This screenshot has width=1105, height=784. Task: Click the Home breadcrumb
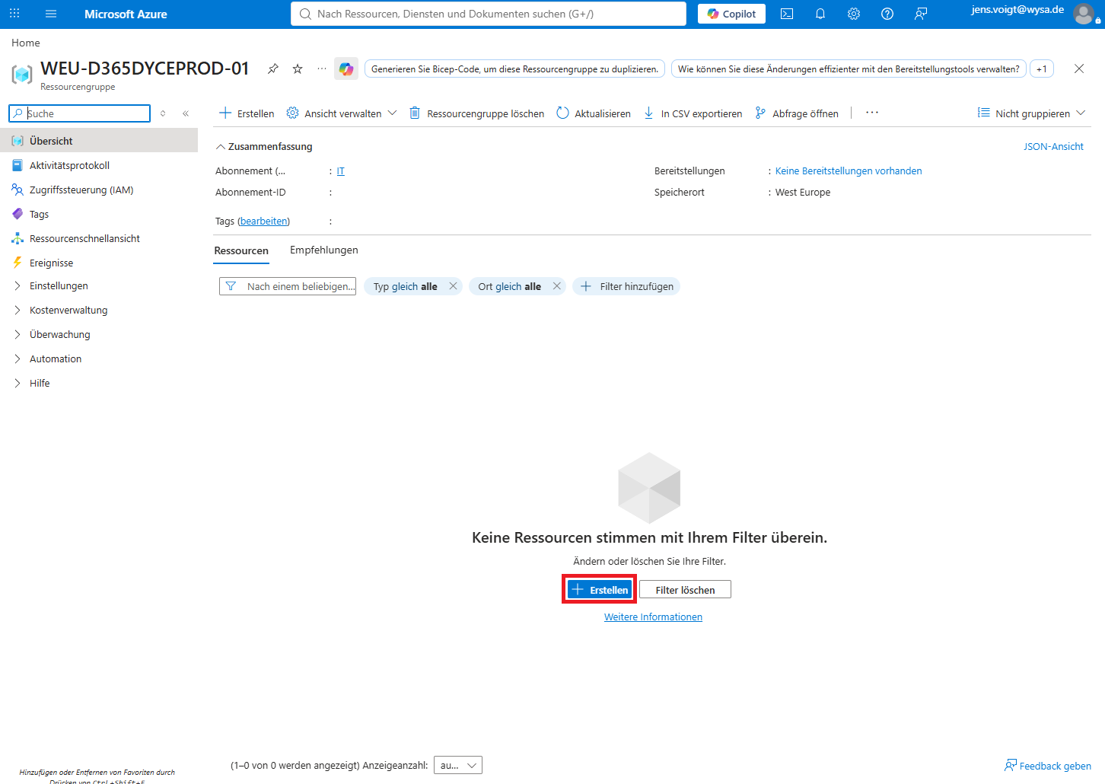pos(26,43)
